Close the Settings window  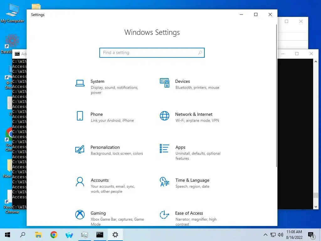[x=270, y=14]
